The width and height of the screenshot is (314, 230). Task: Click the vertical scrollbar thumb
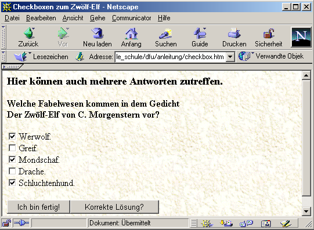306,138
